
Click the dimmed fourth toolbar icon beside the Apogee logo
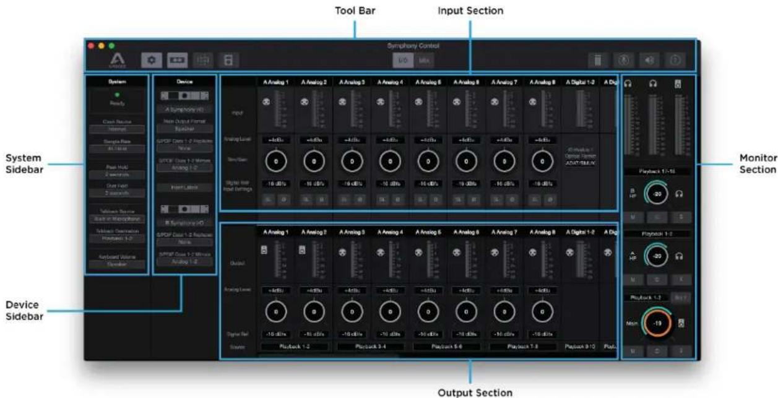(228, 60)
